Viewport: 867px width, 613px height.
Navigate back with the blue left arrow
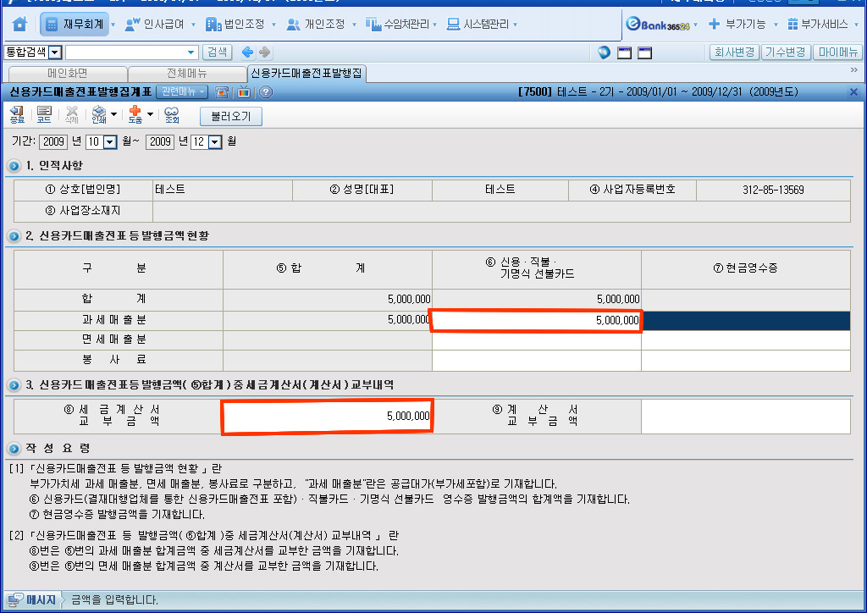click(247, 52)
